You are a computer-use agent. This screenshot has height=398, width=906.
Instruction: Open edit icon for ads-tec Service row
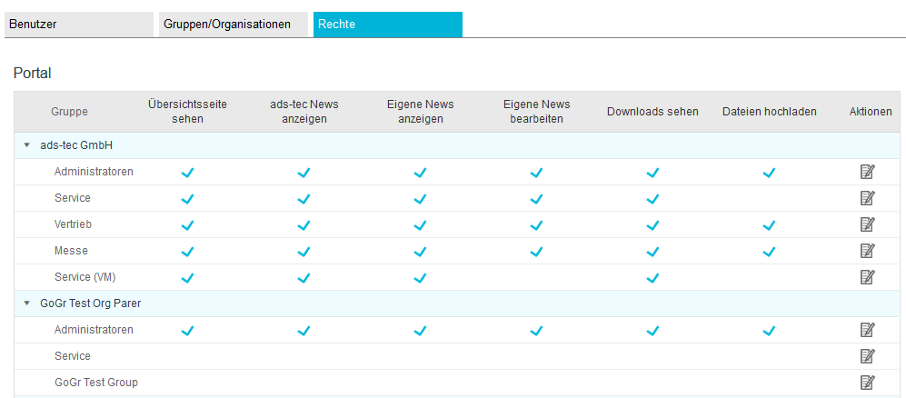tap(867, 198)
